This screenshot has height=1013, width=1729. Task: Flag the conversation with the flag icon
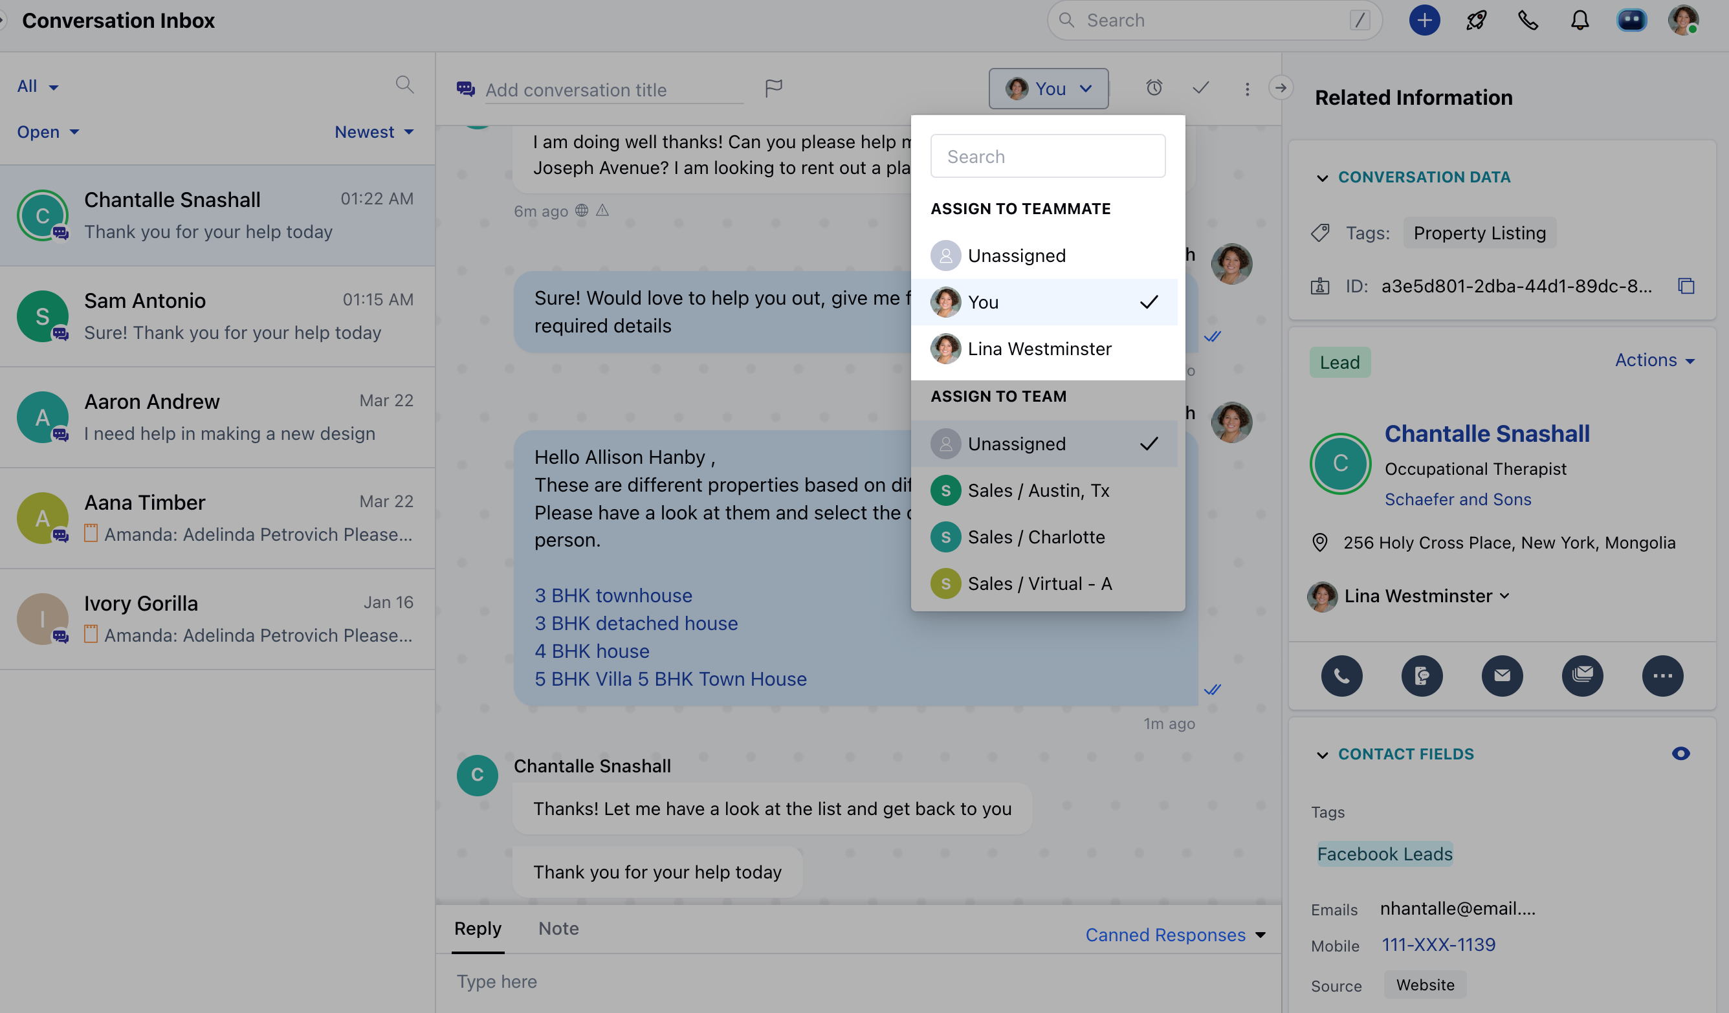click(773, 89)
